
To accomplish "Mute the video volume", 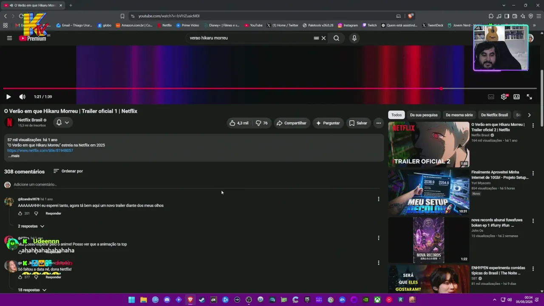I will (x=22, y=97).
